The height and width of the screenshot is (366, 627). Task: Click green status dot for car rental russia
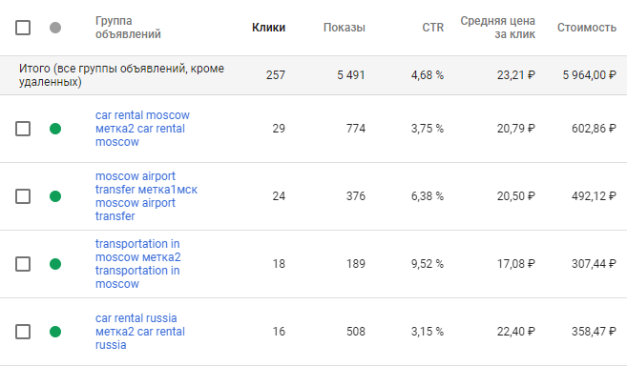[x=55, y=332]
